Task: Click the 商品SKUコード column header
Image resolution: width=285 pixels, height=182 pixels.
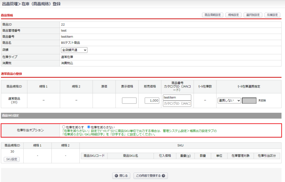Action: pos(94,156)
